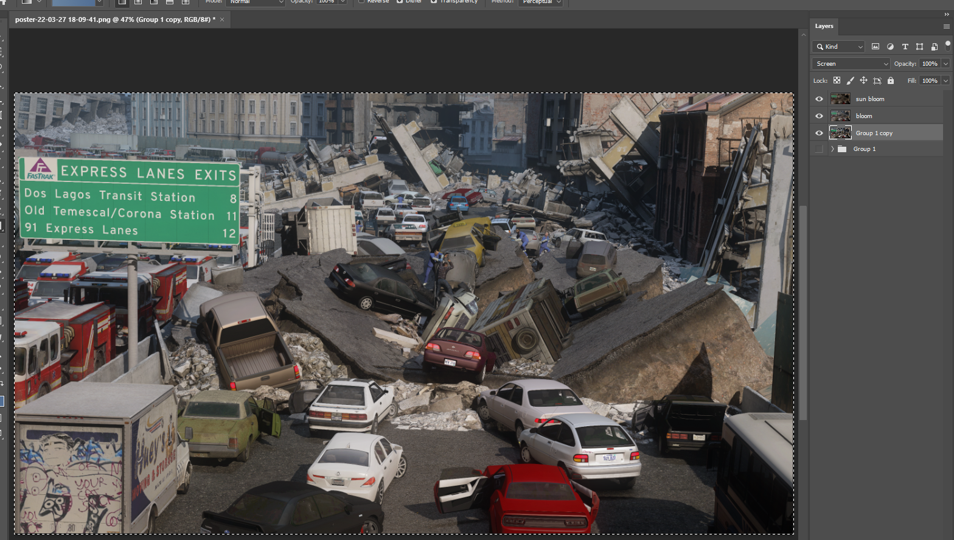Click the scroll-up arrow beside the canvas
The height and width of the screenshot is (540, 954).
click(x=803, y=35)
